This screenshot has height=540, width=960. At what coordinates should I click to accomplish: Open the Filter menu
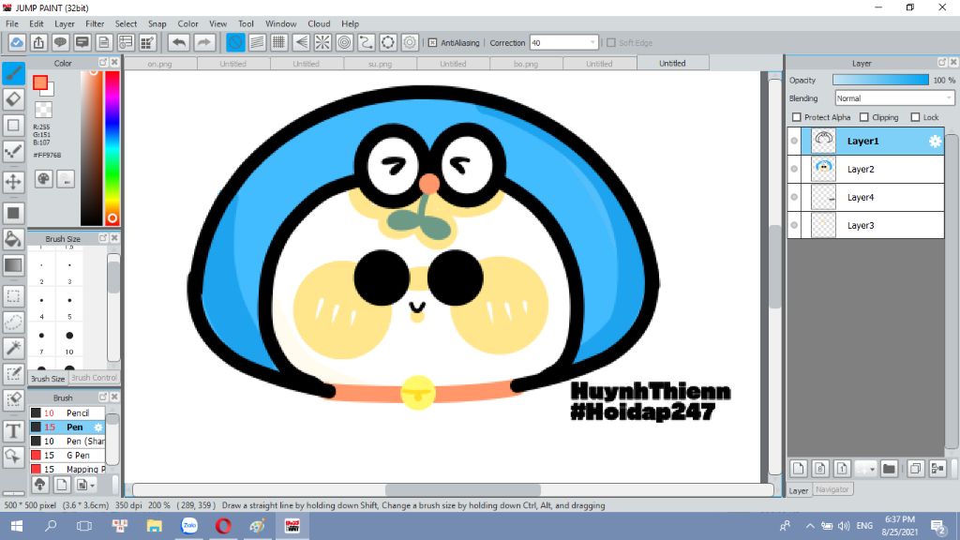(x=95, y=23)
